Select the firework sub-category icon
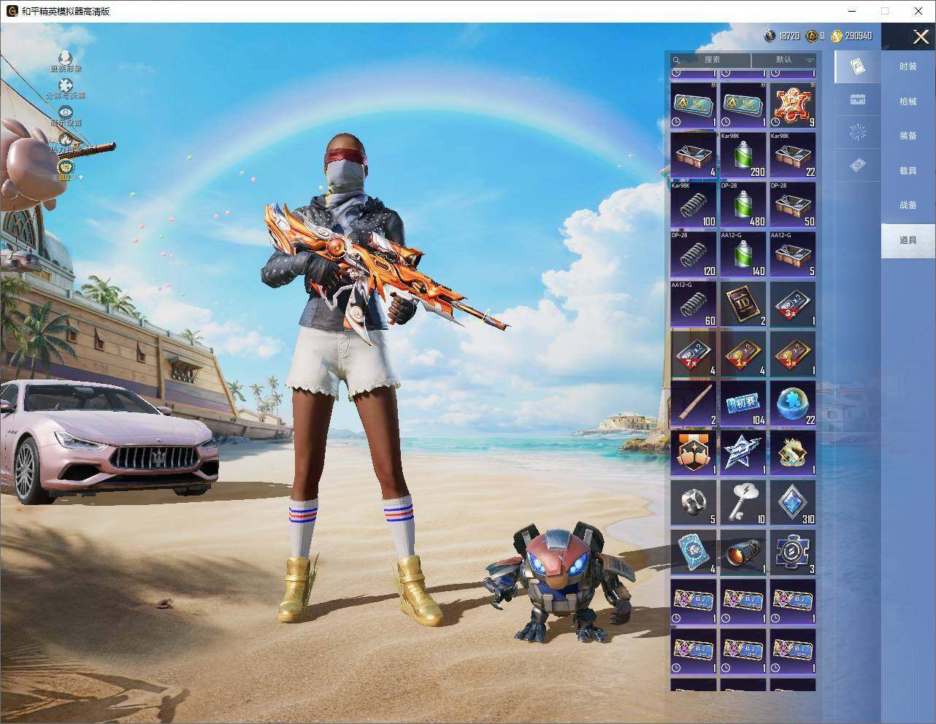Image resolution: width=936 pixels, height=724 pixels. pyautogui.click(x=858, y=133)
